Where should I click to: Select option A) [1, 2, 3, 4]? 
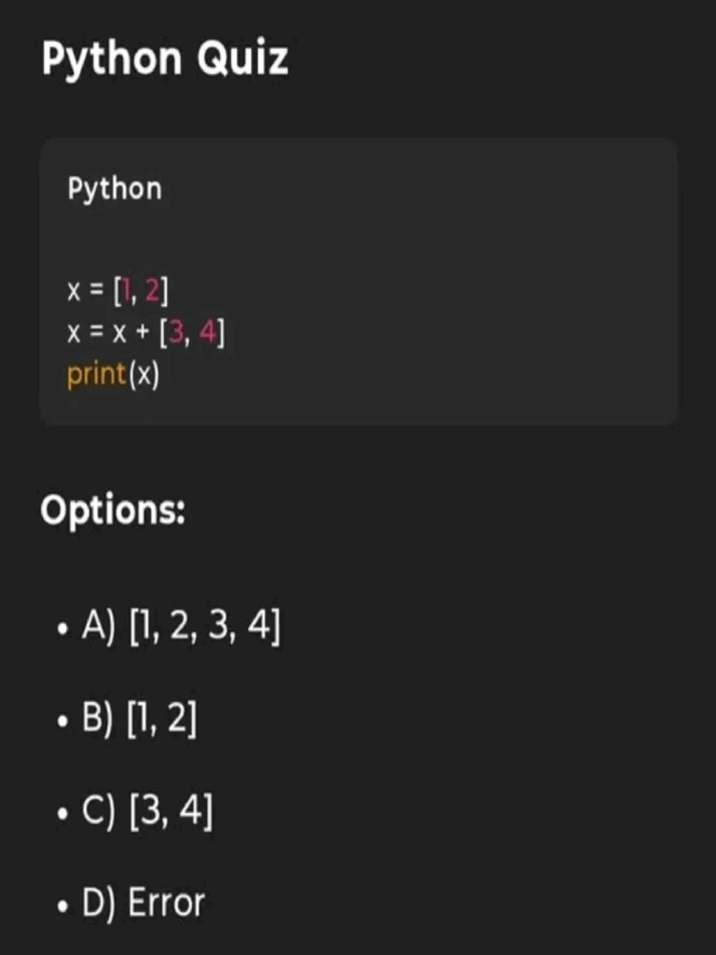click(181, 627)
